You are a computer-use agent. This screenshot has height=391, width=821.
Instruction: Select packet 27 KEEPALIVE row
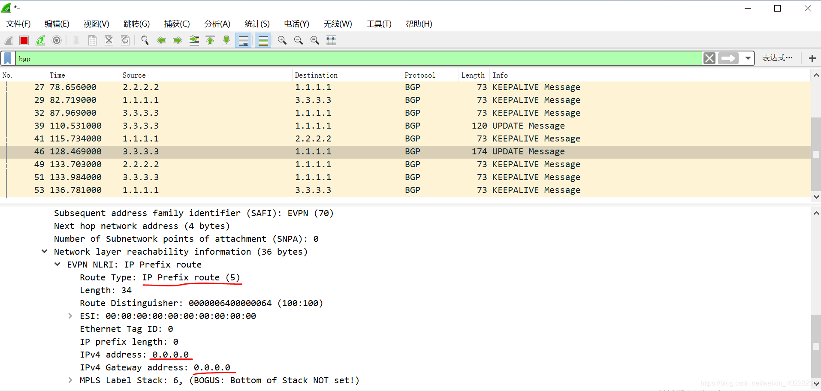tap(405, 87)
